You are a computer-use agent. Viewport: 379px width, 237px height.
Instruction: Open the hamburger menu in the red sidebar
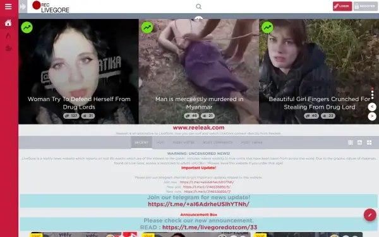coord(8,6)
